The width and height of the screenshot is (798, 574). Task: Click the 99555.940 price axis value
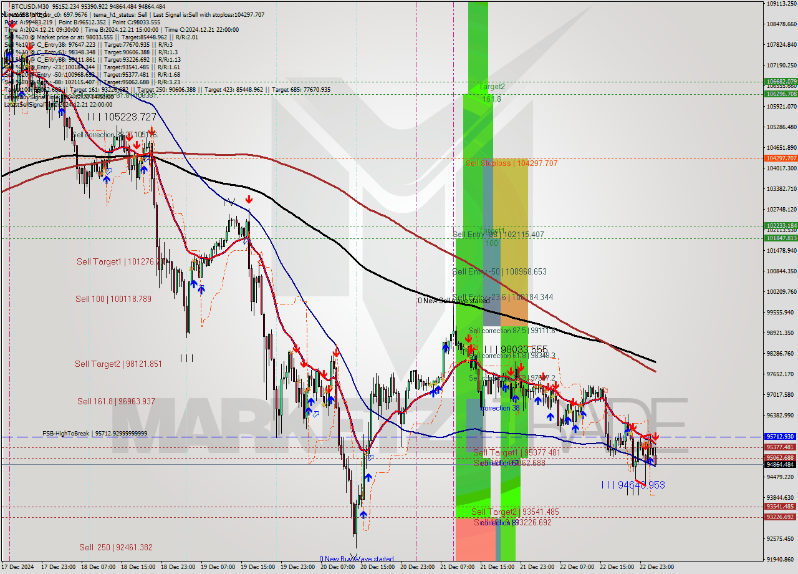click(x=781, y=312)
